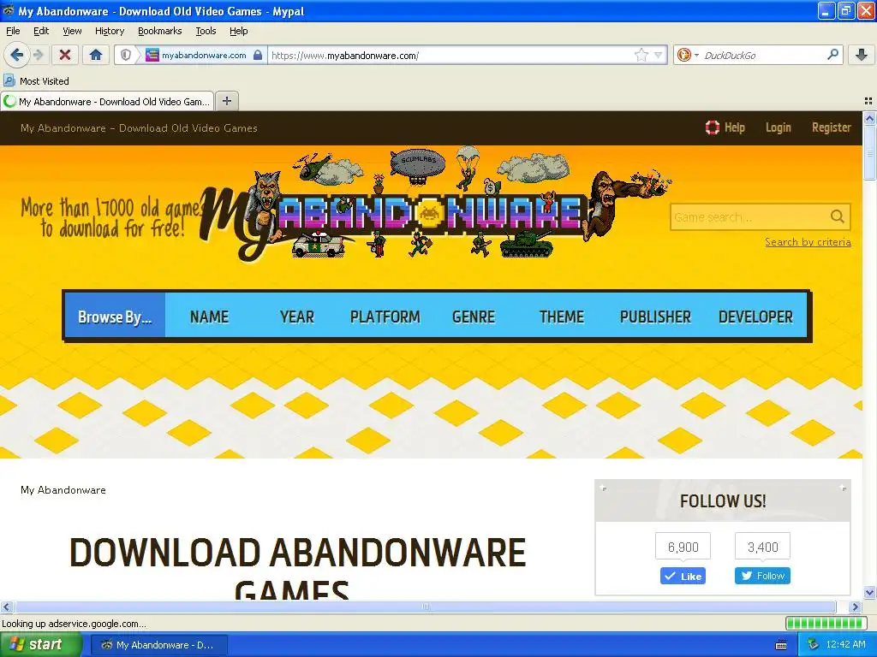Open the Help menu in menu bar
The height and width of the screenshot is (657, 877).
pos(238,31)
